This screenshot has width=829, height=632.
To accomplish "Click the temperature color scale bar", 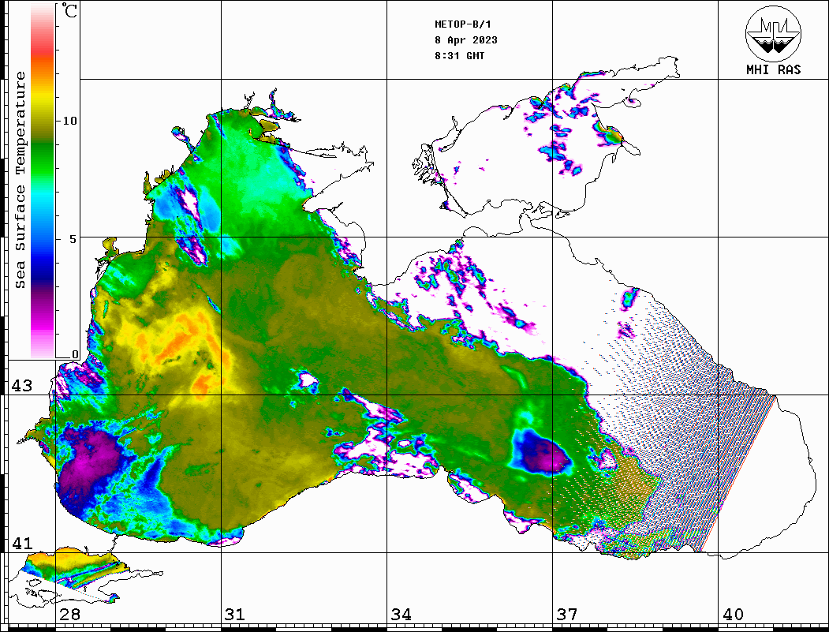I will pos(43,181).
